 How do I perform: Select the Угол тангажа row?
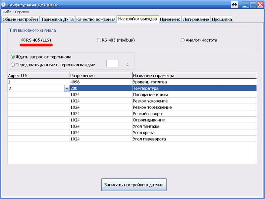132,126
